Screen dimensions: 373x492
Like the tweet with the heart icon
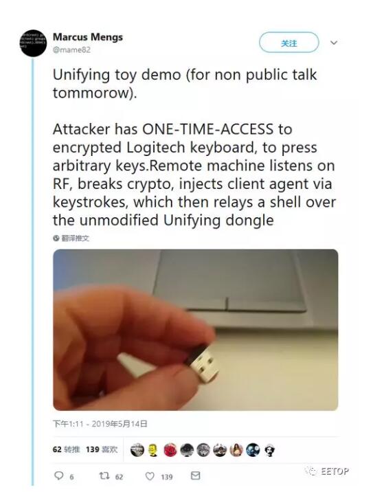coord(150,476)
